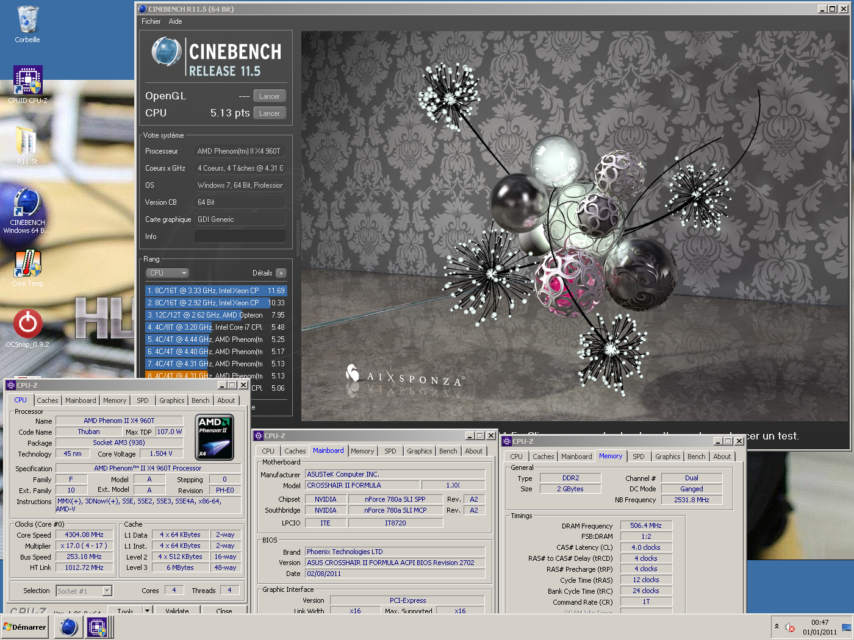Screen dimensions: 854x640
Task: Select ranking row 12C/12T @ 2.62 GHz AMD Opteron
Action: (215, 315)
